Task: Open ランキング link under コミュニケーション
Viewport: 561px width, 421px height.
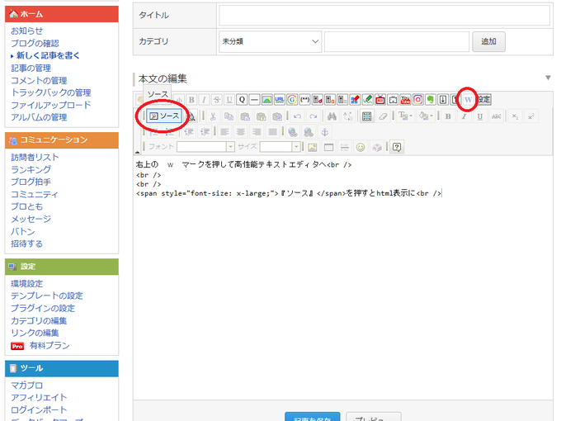Action: click(31, 169)
